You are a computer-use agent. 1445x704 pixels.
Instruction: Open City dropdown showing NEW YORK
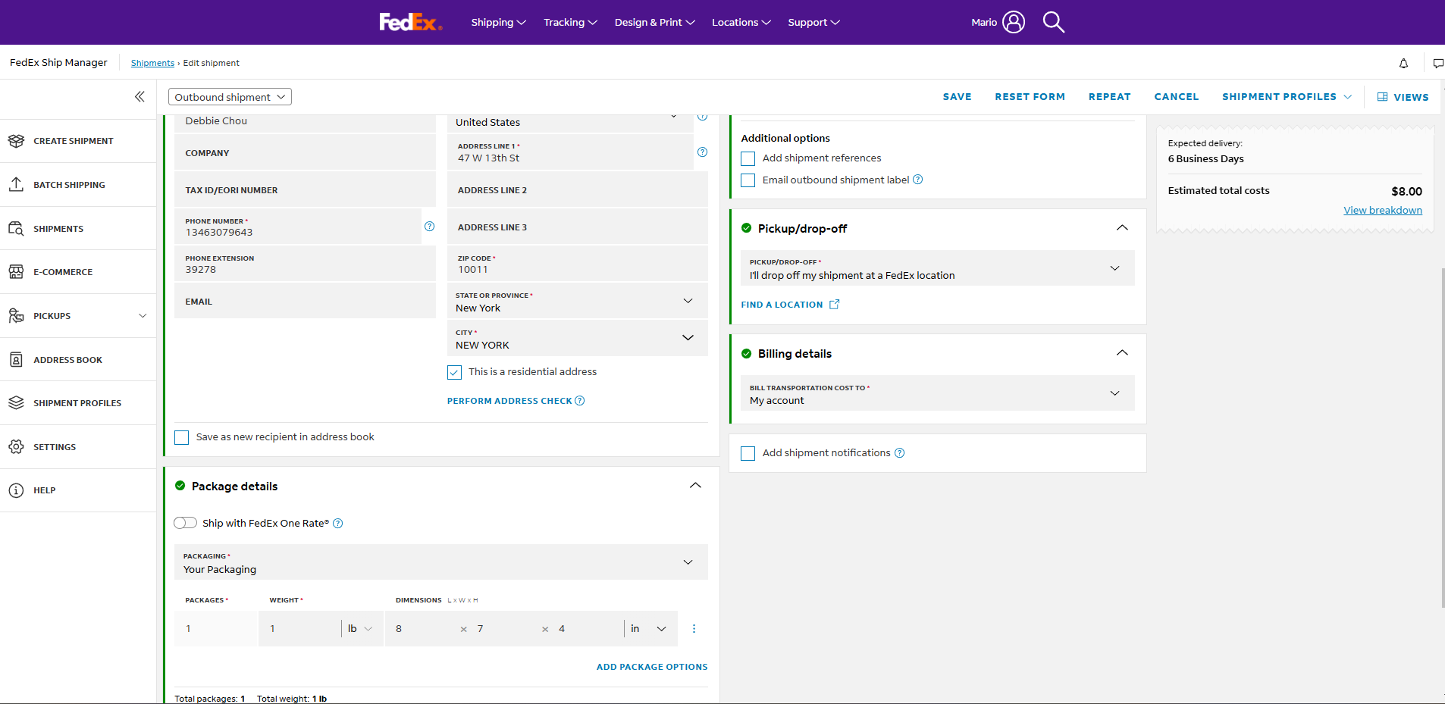(578, 338)
